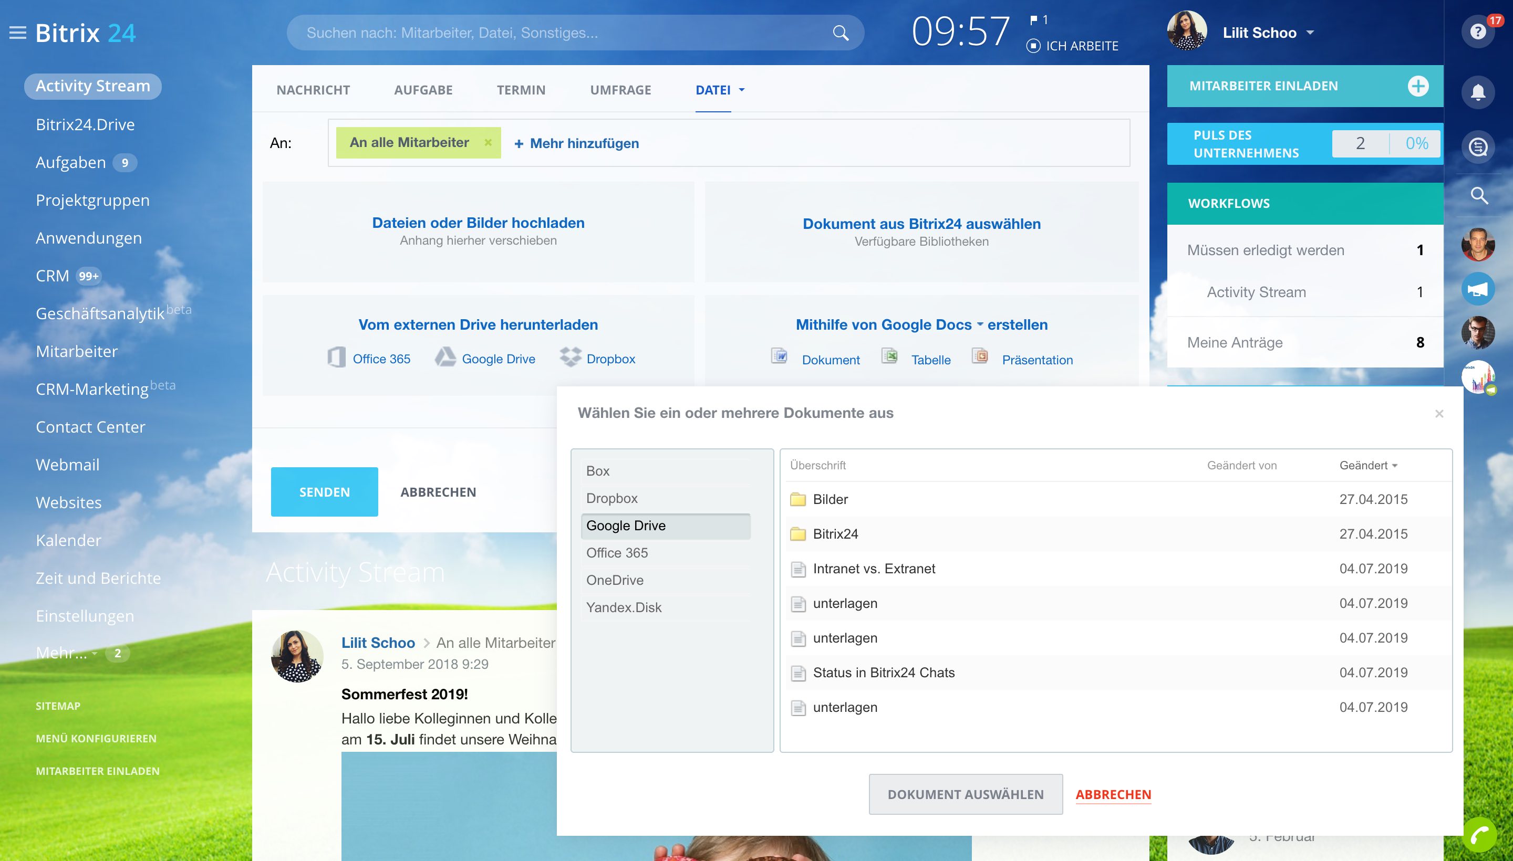Click the Senden button
1513x861 pixels.
[324, 492]
